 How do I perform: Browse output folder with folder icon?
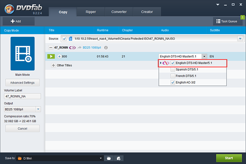(109, 158)
